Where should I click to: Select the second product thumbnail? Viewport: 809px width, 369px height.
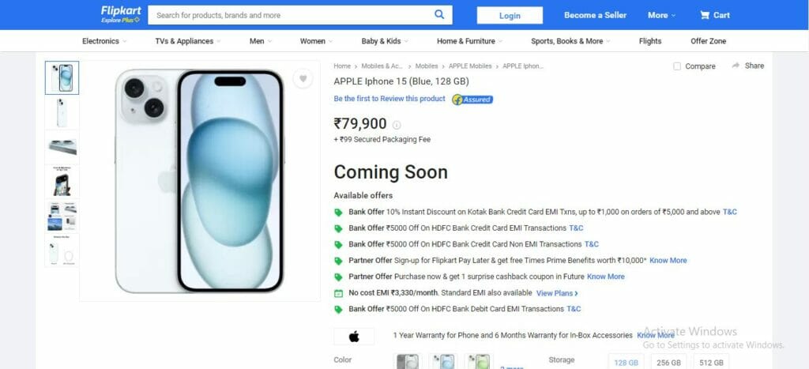click(x=62, y=112)
